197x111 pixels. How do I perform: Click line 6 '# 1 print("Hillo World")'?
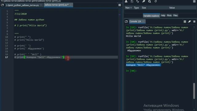[30, 26]
